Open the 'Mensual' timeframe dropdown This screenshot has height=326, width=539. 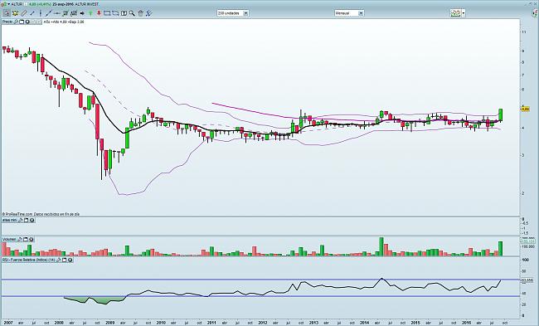click(349, 13)
